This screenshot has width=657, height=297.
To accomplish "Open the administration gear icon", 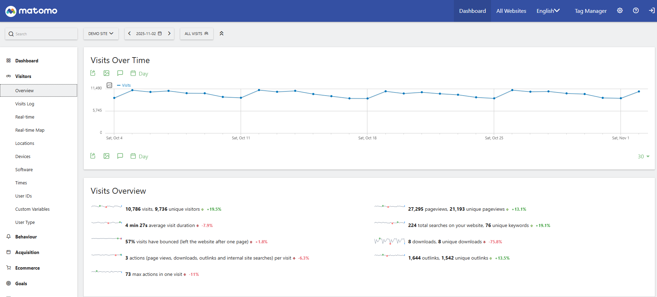I will point(620,11).
